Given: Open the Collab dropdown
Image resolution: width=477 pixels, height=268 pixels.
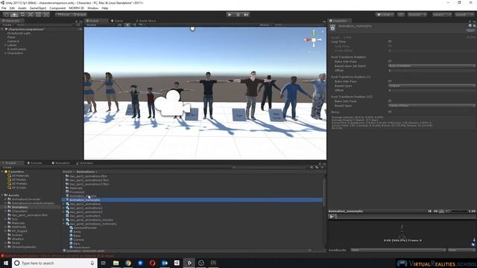Looking at the screenshot, I should (x=385, y=15).
